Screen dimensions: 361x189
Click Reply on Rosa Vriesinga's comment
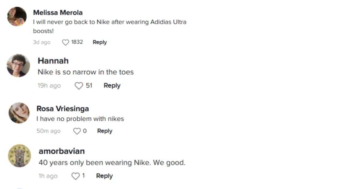click(x=104, y=131)
